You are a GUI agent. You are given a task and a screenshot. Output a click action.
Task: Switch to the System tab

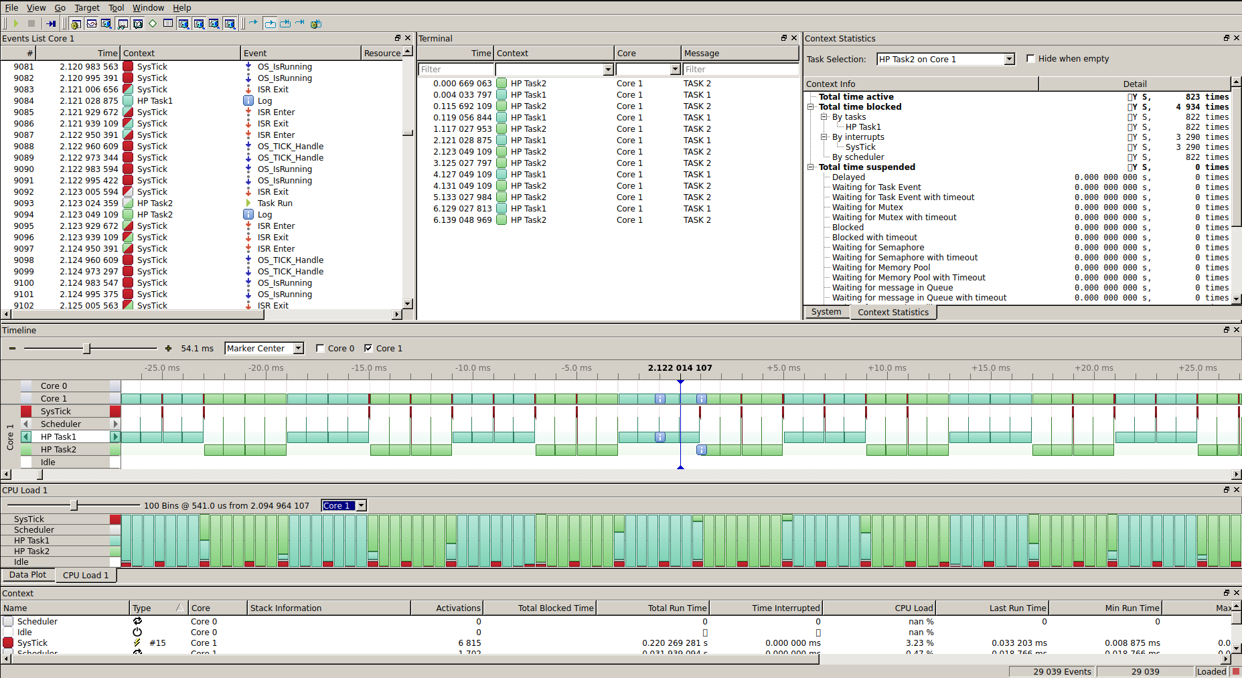[826, 312]
